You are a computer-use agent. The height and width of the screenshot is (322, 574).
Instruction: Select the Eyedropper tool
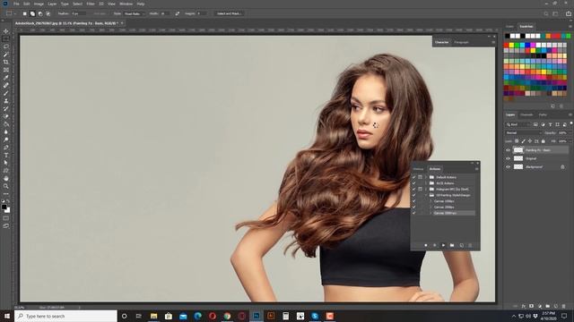coord(6,78)
